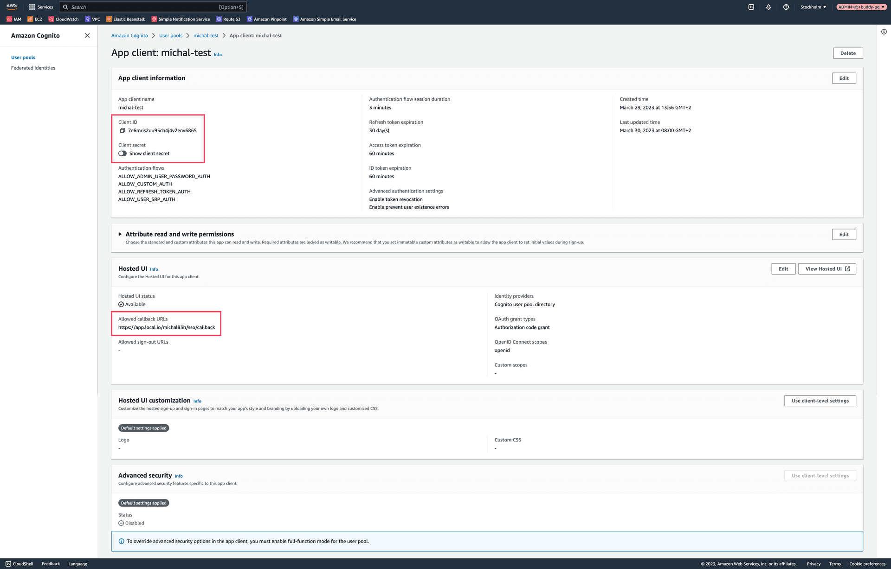The height and width of the screenshot is (569, 891).
Task: Click the copy Client ID icon
Action: [123, 131]
